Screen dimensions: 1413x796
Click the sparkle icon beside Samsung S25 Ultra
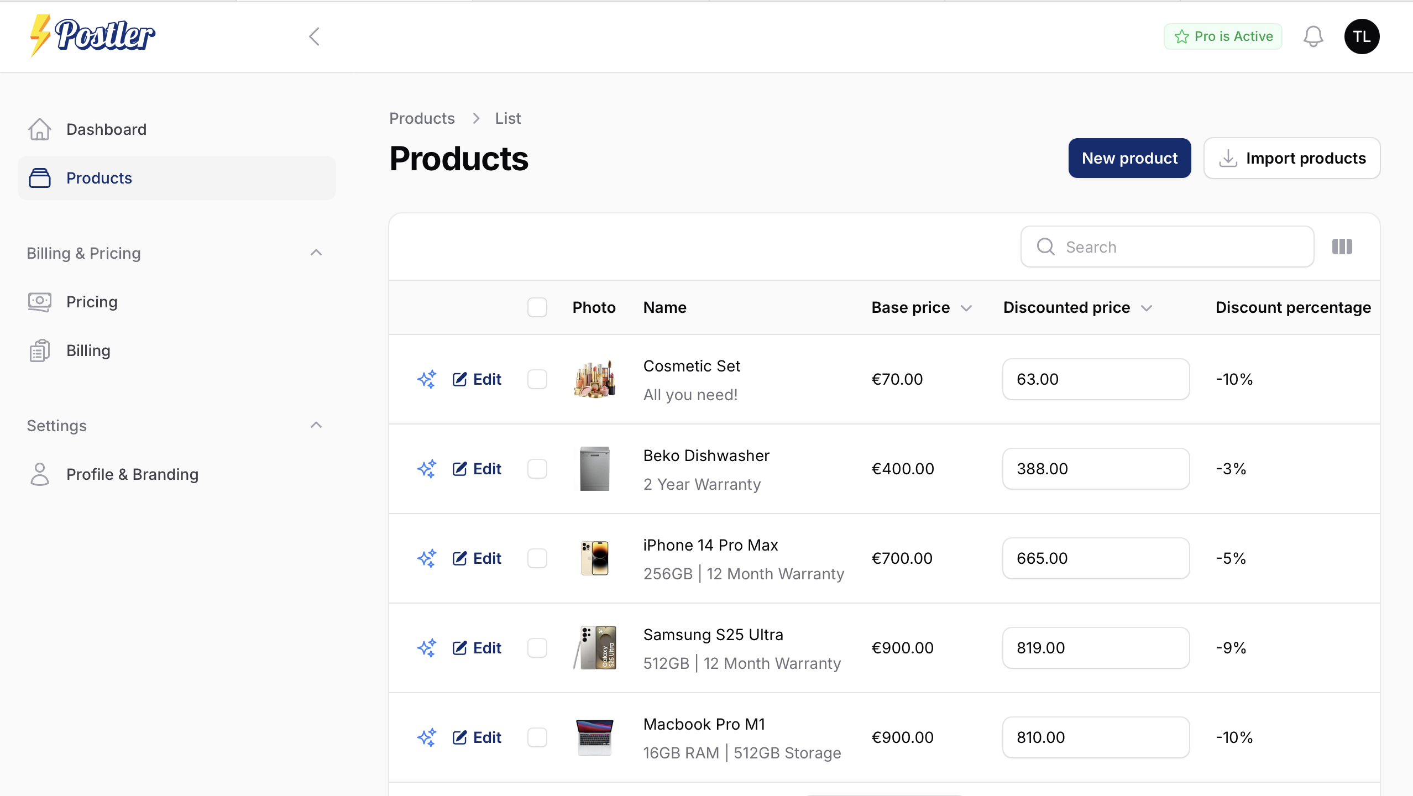(426, 648)
